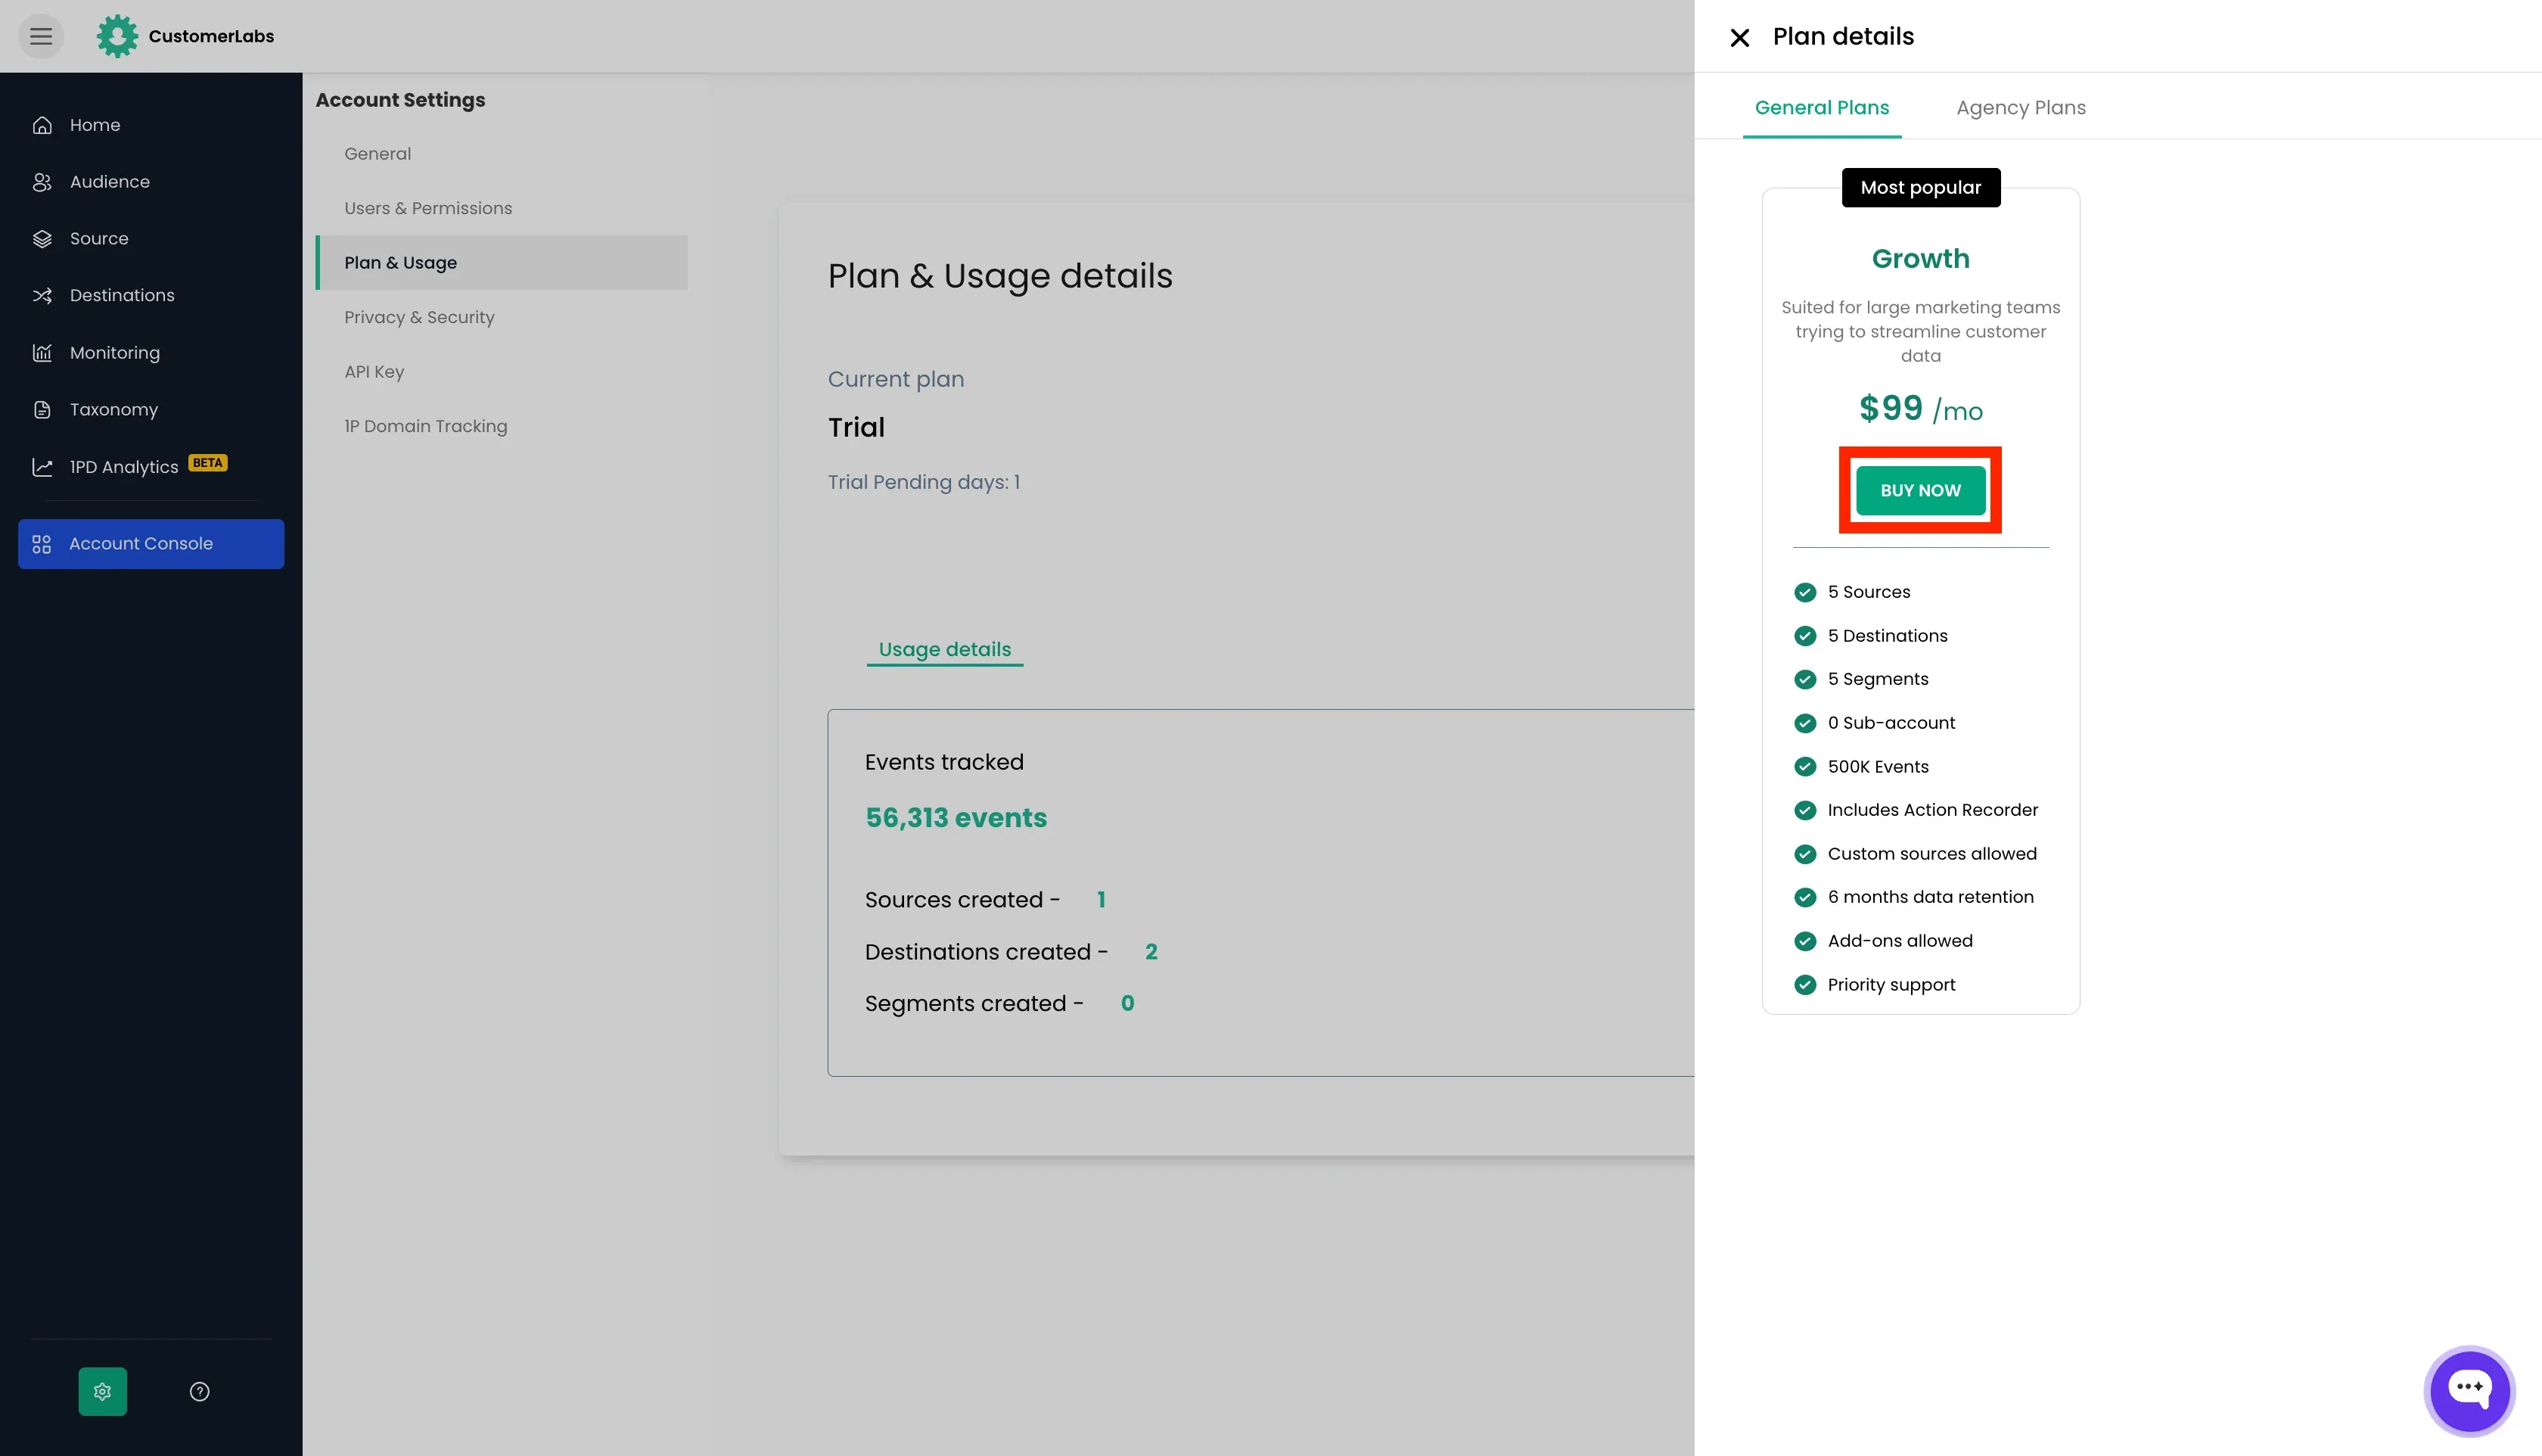Click the Sources created value 1
The height and width of the screenshot is (1456, 2542).
[x=1101, y=900]
